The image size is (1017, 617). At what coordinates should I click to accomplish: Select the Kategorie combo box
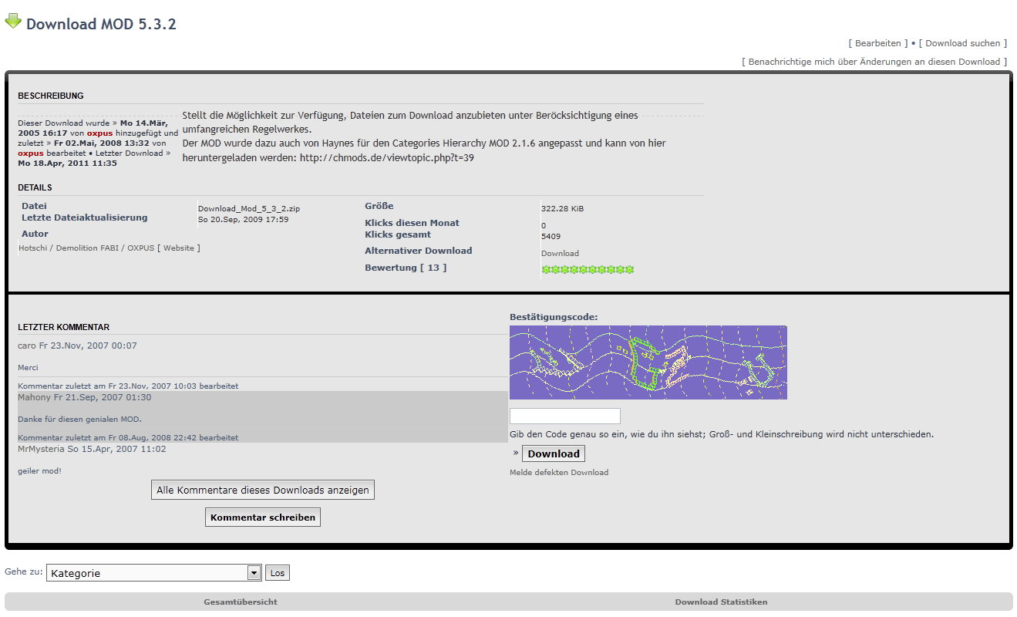(x=146, y=573)
